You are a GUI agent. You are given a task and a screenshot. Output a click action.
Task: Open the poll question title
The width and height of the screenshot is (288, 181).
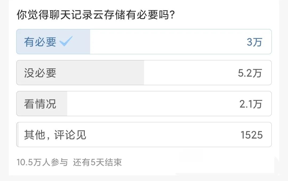(95, 15)
